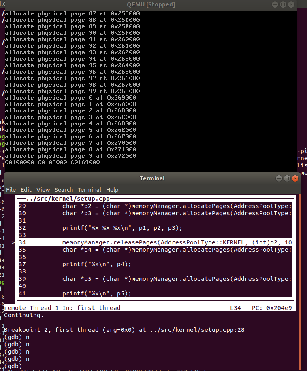Image resolution: width=307 pixels, height=371 pixels.
Task: Minimize the Terminal window
Action: (x=279, y=178)
